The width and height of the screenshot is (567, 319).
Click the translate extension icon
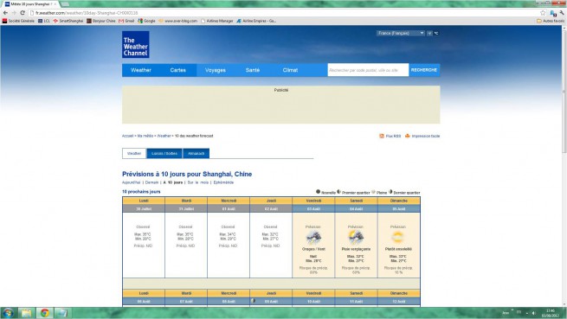click(x=553, y=13)
